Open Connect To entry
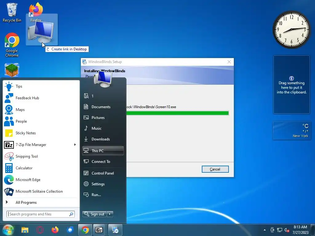Image resolution: width=315 pixels, height=236 pixels. point(103,162)
